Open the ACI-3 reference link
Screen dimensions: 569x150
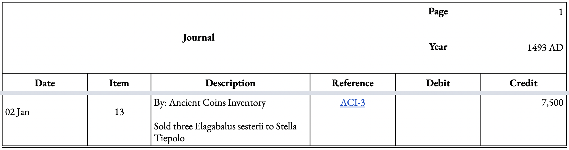(352, 103)
